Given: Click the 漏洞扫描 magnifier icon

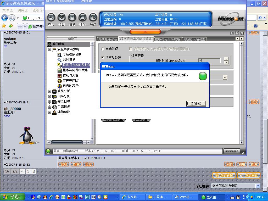Looking at the screenshot, I should [59, 60].
